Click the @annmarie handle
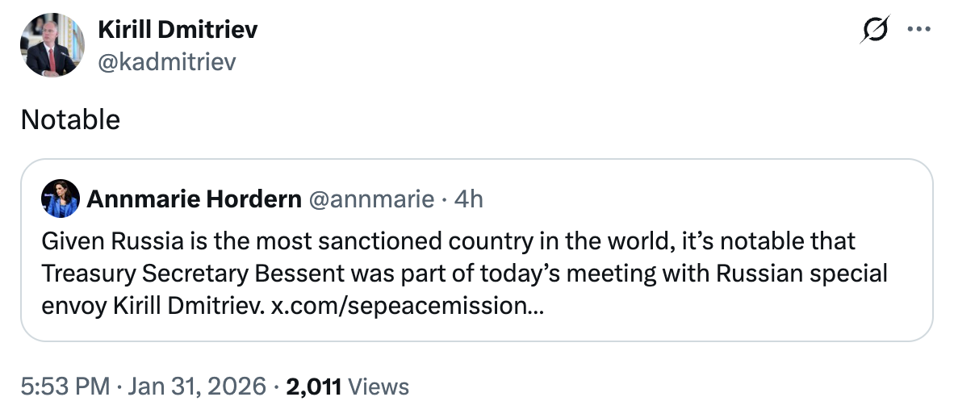The image size is (954, 418). (371, 199)
